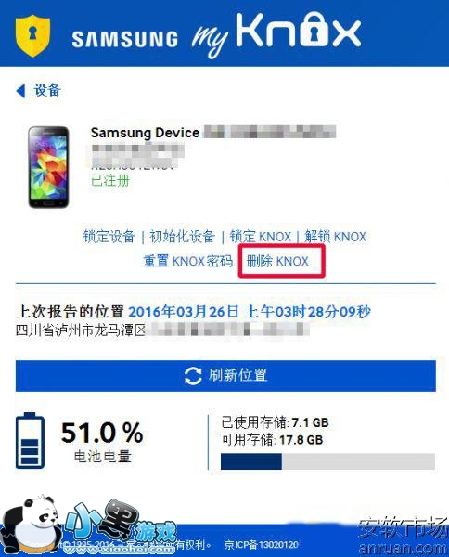
Task: Open 重置 KNOX 密码 link
Action: tap(187, 261)
